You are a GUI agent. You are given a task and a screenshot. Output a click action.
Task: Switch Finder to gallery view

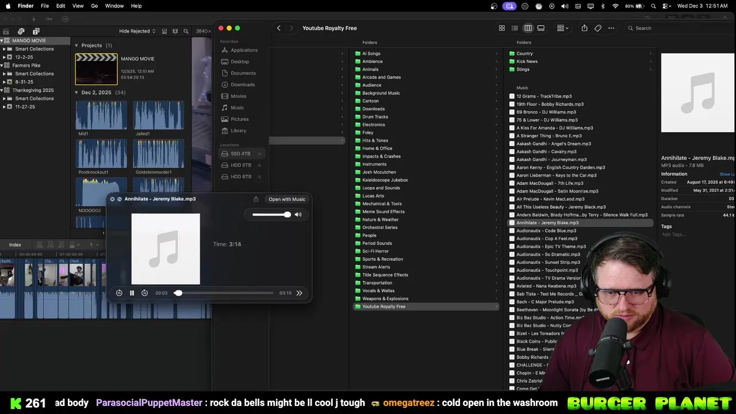(541, 28)
